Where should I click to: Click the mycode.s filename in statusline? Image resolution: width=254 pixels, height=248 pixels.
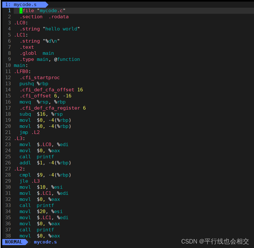45,242
